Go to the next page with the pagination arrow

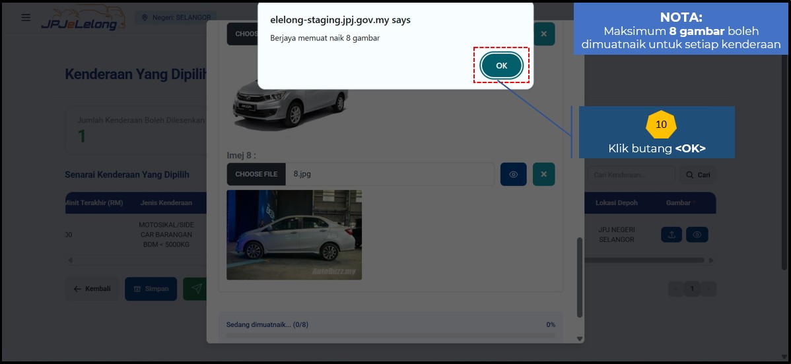click(709, 289)
